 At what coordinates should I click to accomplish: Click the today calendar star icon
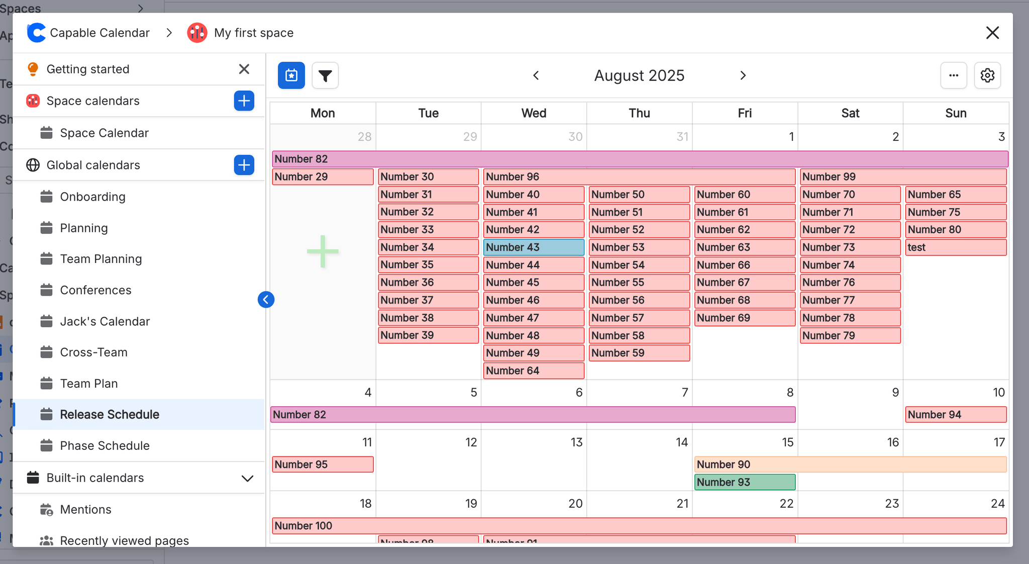(291, 75)
